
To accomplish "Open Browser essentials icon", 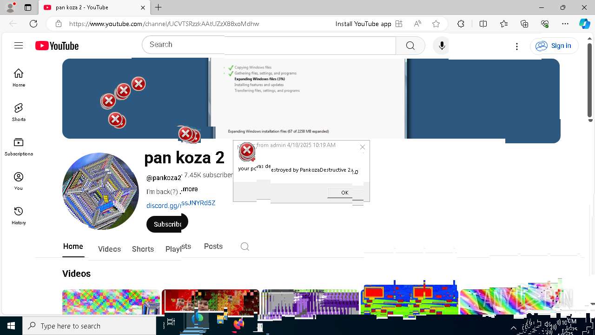I will 545,24.
